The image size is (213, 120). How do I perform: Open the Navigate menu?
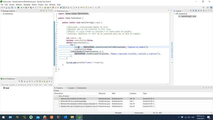click(x=27, y=5)
